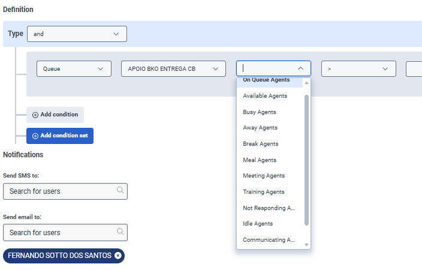
Task: Collapse the open metric dropdown chevron
Action: tap(301, 69)
